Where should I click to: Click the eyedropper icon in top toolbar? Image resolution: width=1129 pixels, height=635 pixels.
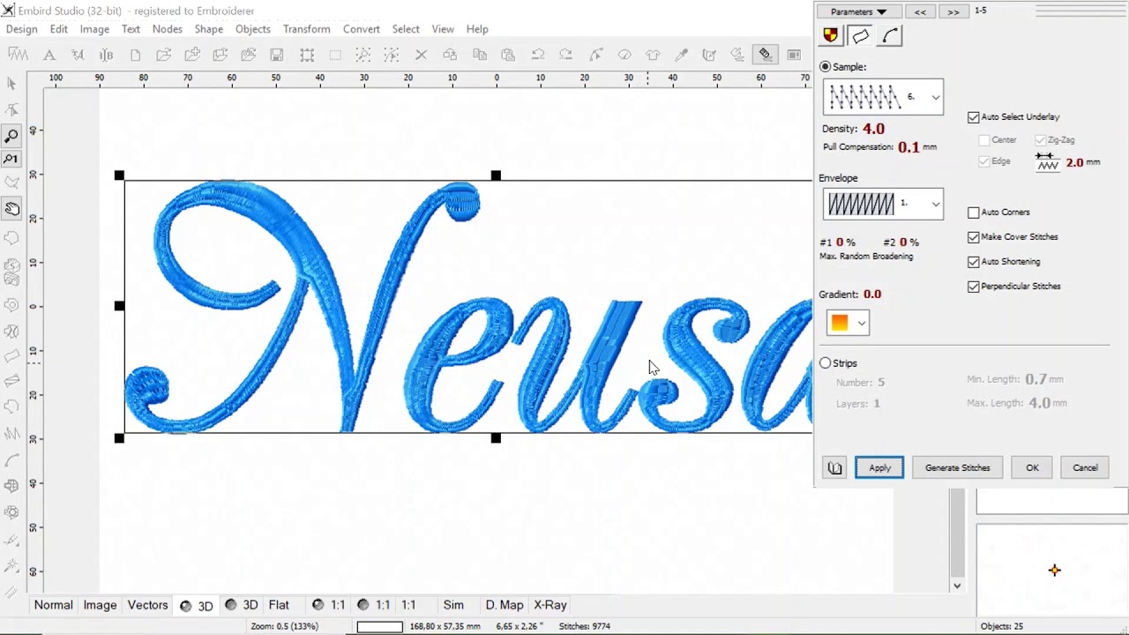coord(681,55)
